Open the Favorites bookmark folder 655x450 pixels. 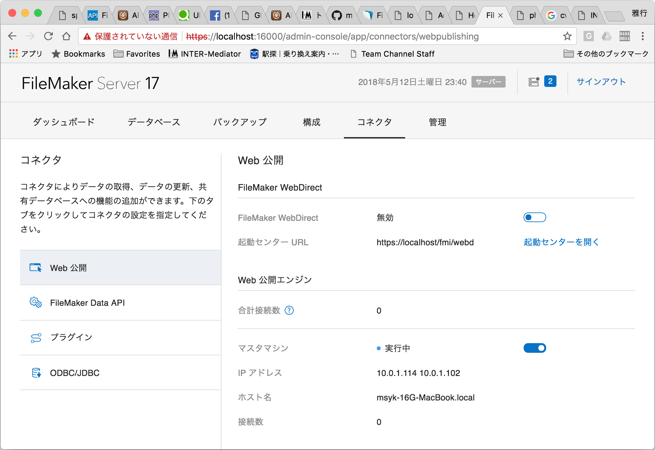[x=137, y=54]
